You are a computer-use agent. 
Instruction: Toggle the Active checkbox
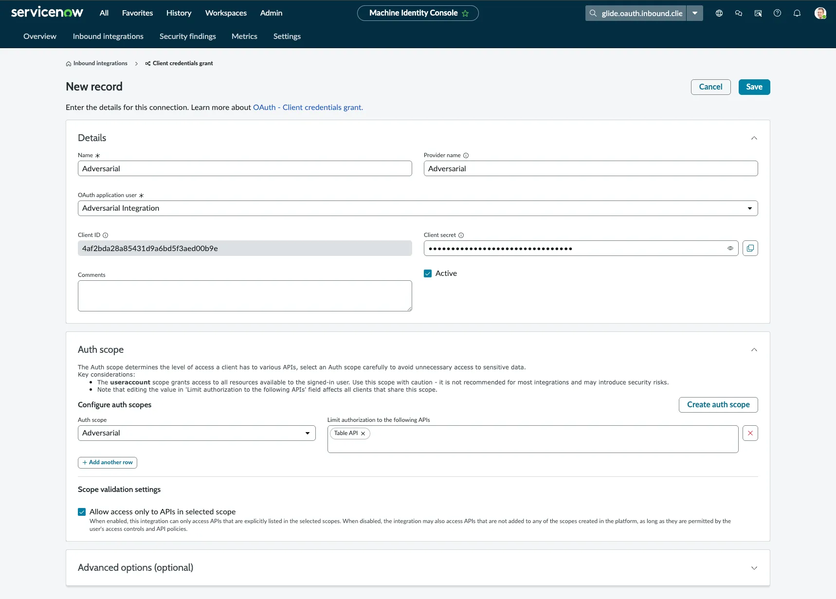coord(428,273)
